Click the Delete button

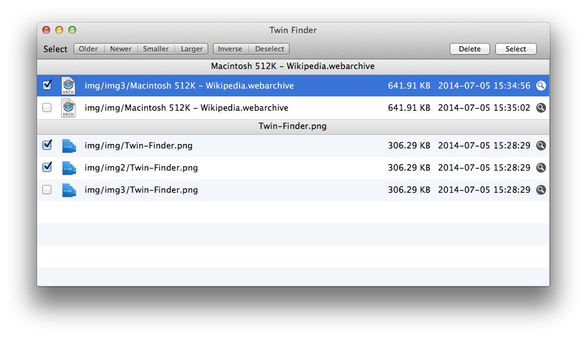(x=470, y=49)
